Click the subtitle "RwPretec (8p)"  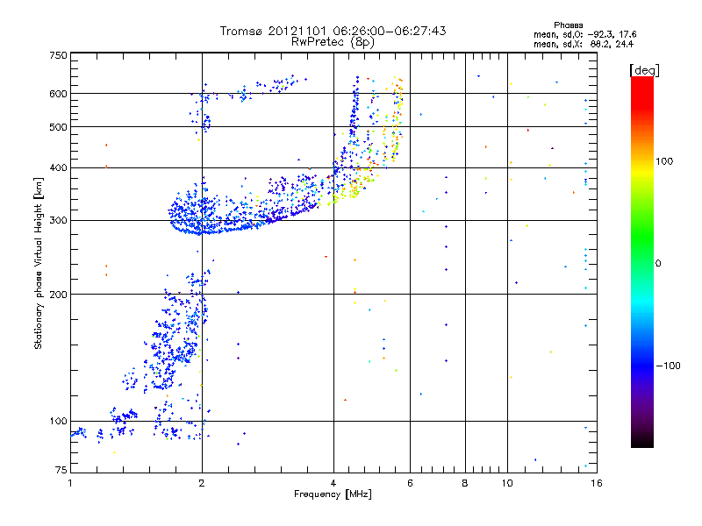[333, 42]
